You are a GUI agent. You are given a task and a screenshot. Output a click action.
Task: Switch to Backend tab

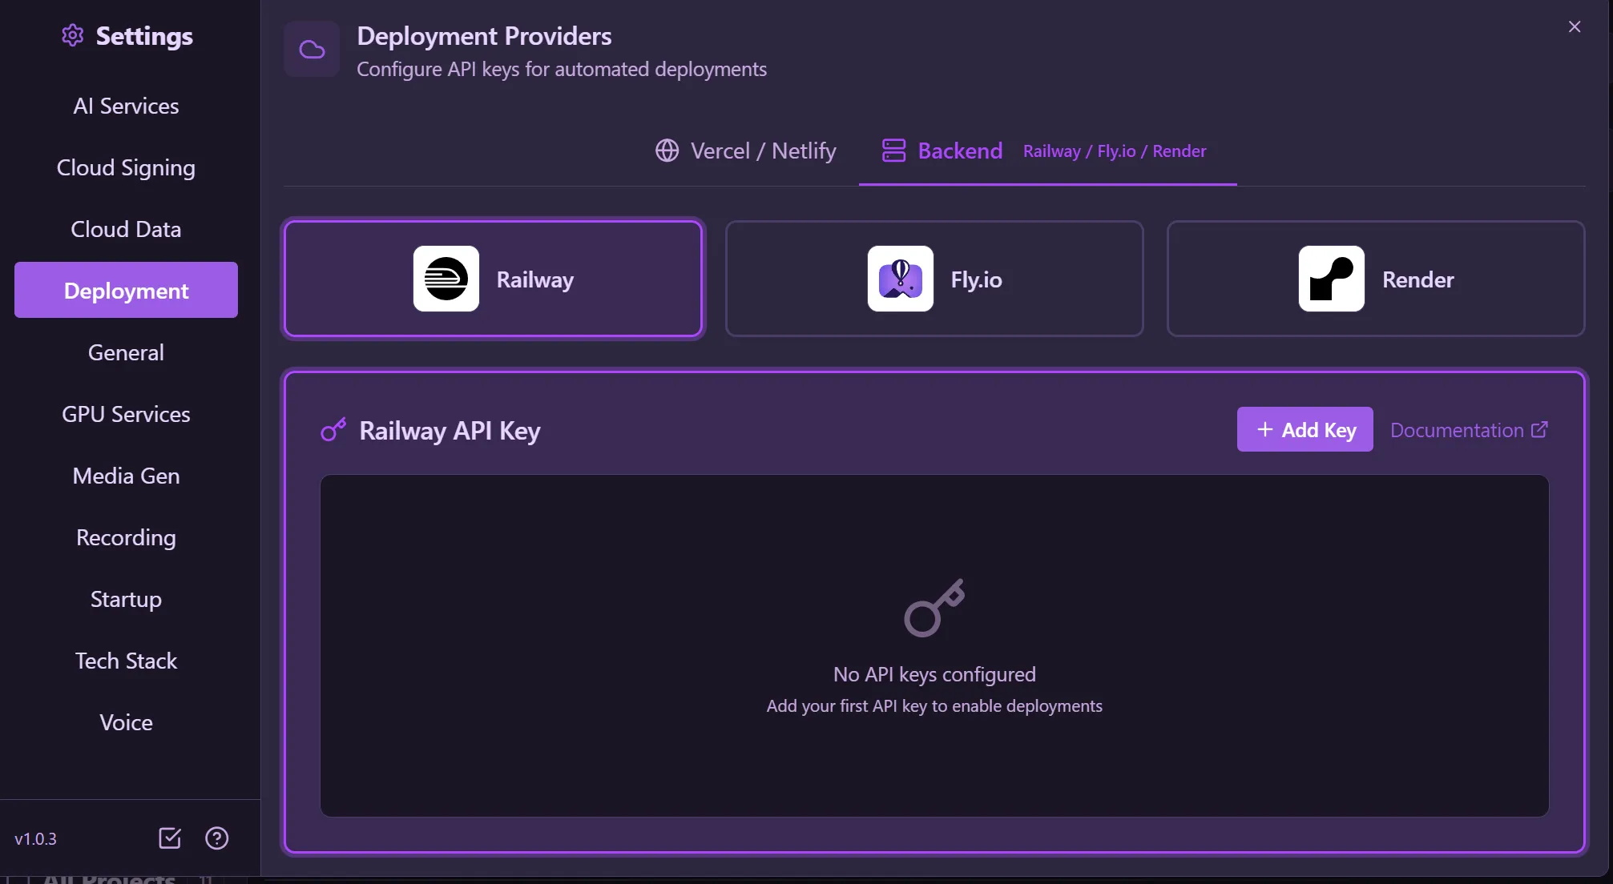[1047, 151]
